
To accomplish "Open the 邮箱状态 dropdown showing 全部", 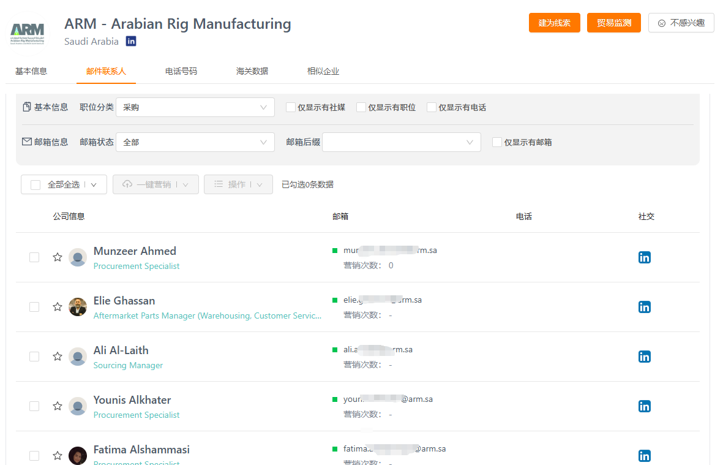I will [195, 142].
